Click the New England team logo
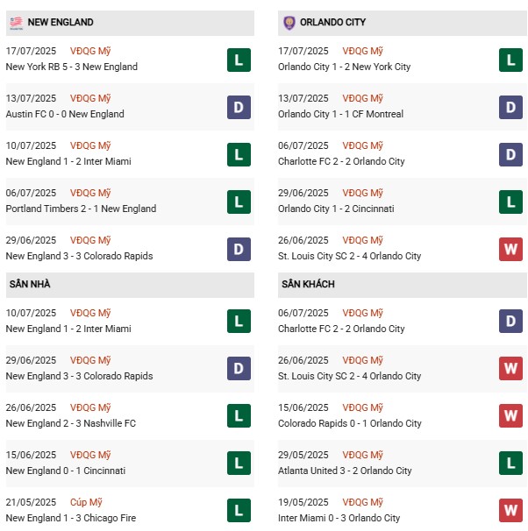Viewport: 528px width, 531px height. (x=15, y=22)
